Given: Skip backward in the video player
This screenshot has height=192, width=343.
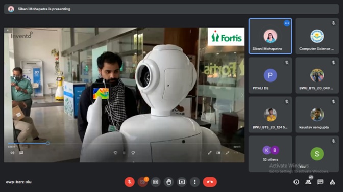Looking at the screenshot, I should [115, 153].
